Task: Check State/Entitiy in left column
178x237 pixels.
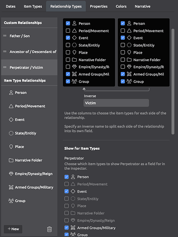Action: click(68, 45)
